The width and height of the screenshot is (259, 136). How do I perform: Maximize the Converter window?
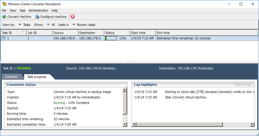click(x=241, y=4)
